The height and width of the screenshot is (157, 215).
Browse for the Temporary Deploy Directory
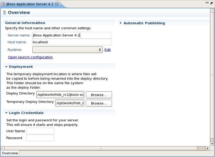point(99,103)
